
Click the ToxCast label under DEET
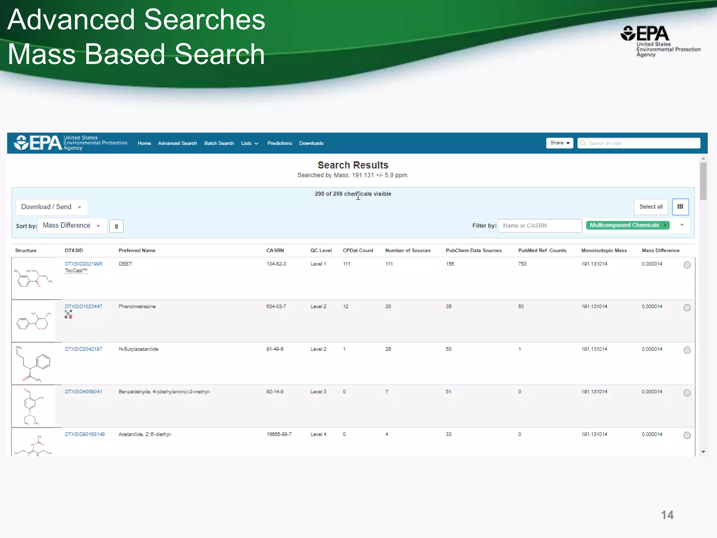coord(76,271)
